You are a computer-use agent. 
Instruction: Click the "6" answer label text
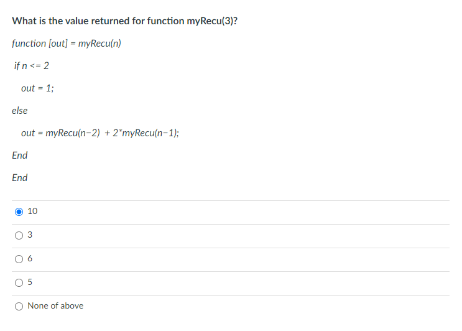[x=30, y=258]
